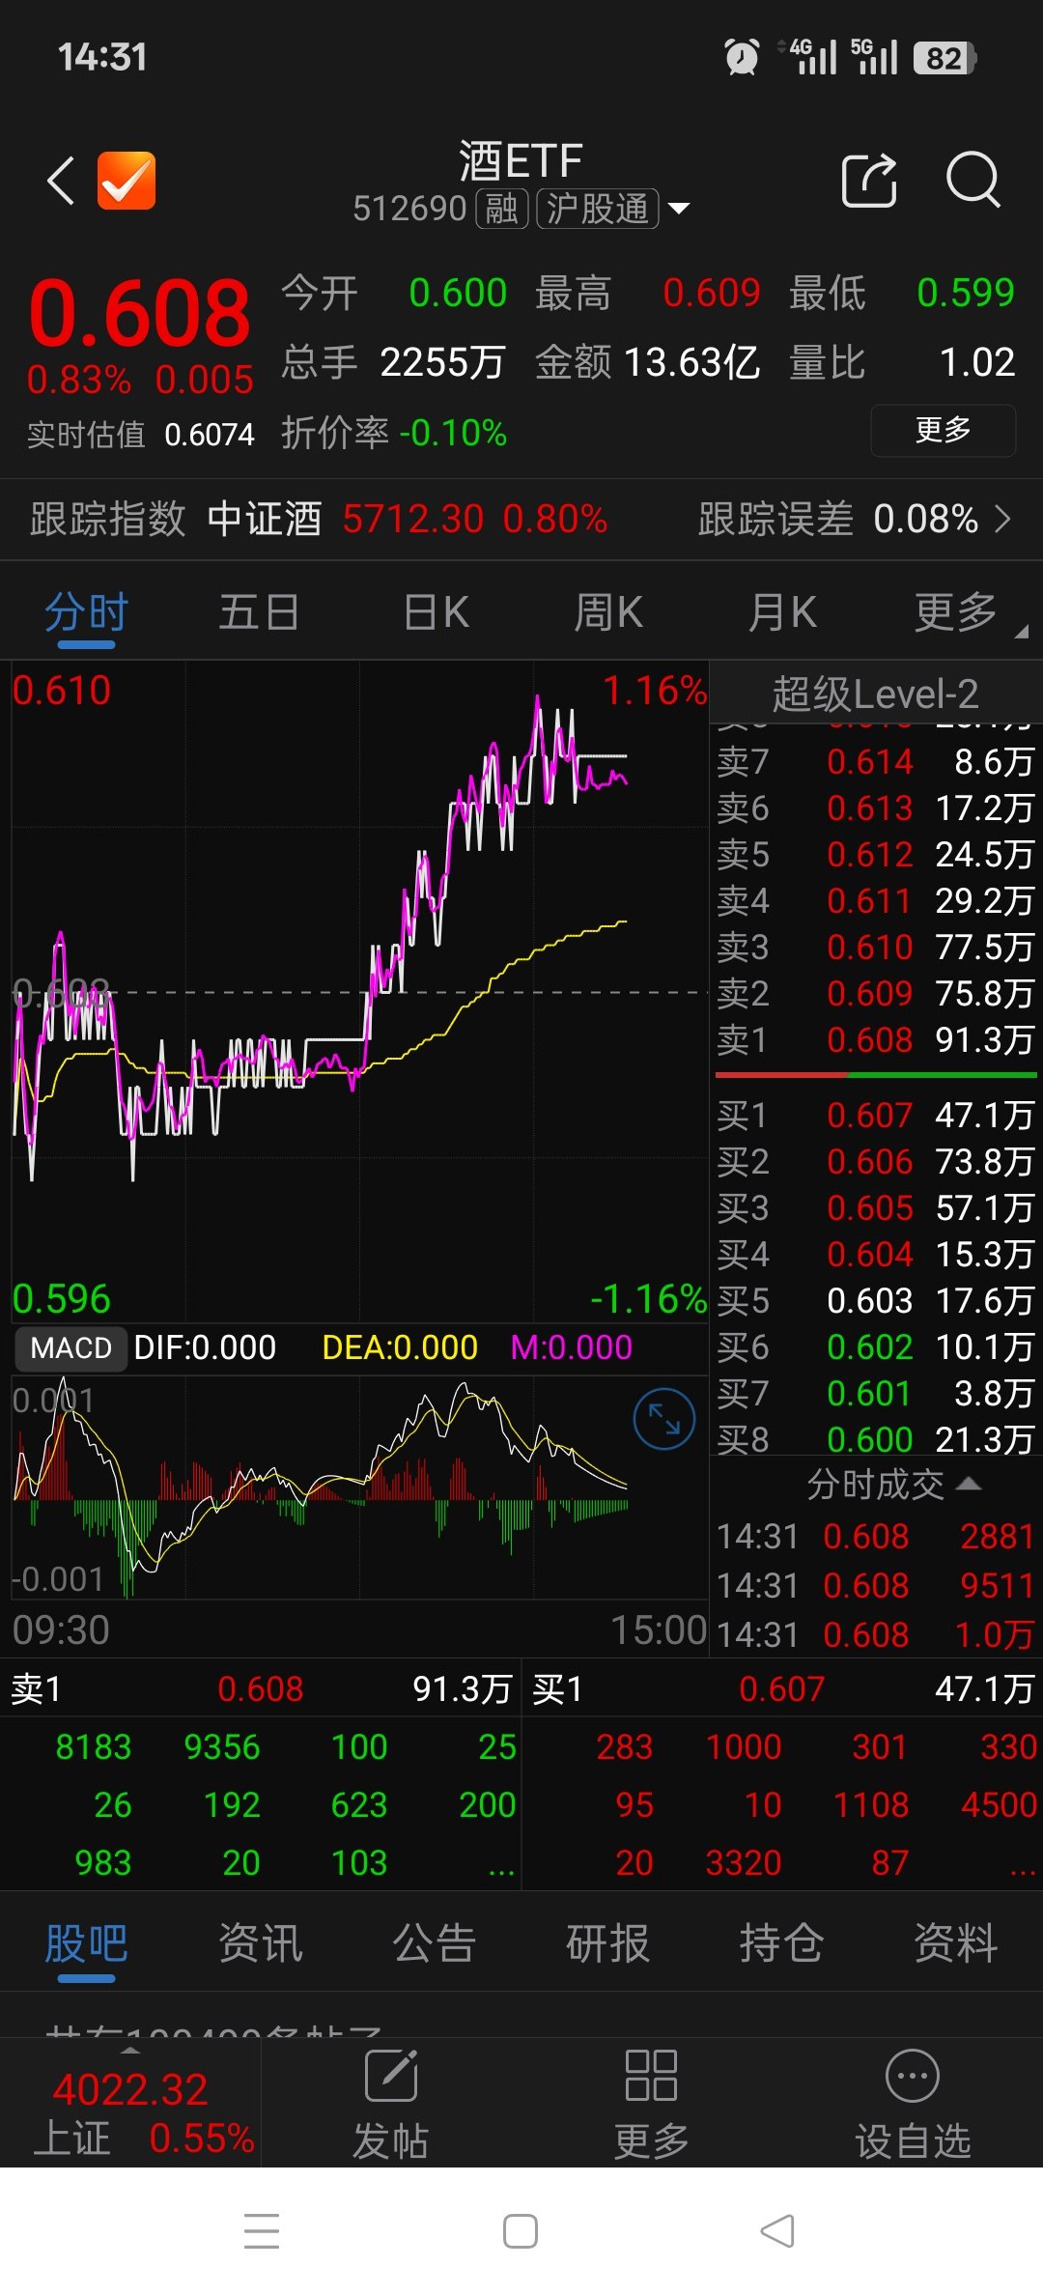Tap the 融 margin tag
1043x2295 pixels.
pos(501,209)
